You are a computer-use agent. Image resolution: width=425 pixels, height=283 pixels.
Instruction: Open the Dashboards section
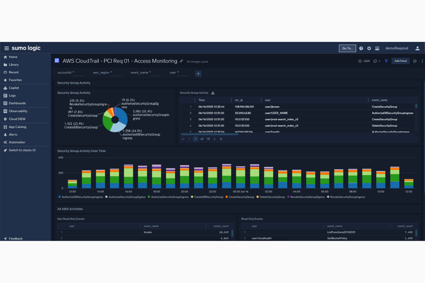(x=17, y=103)
